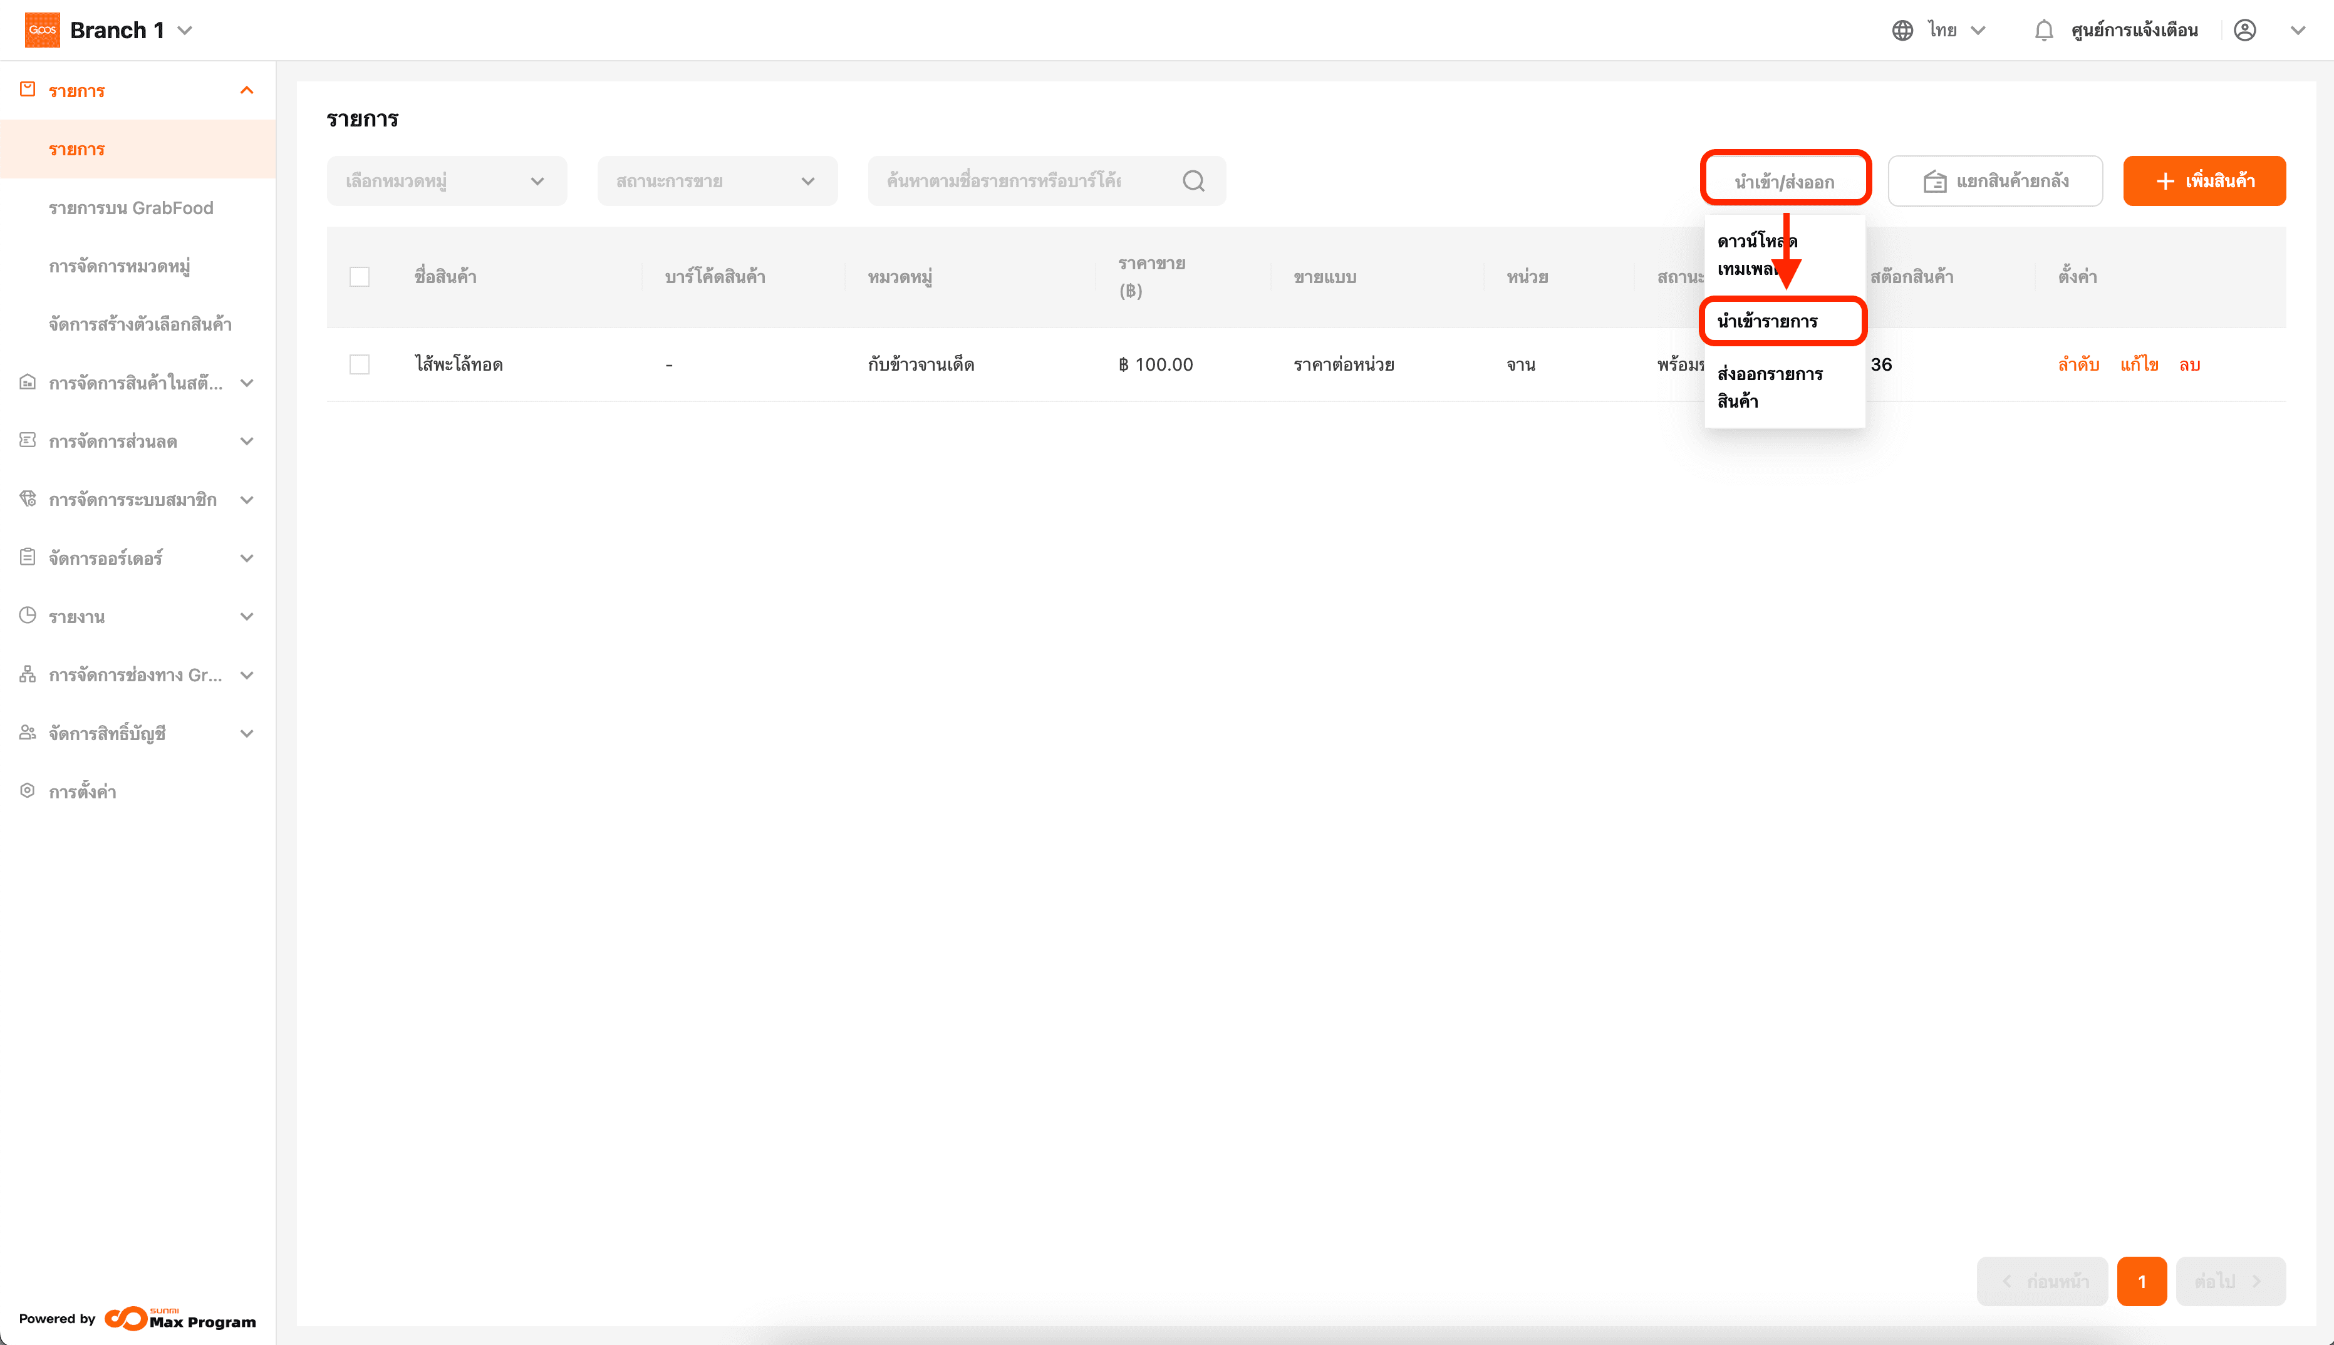This screenshot has height=1345, width=2334.
Task: Click the globe language icon
Action: point(1902,31)
